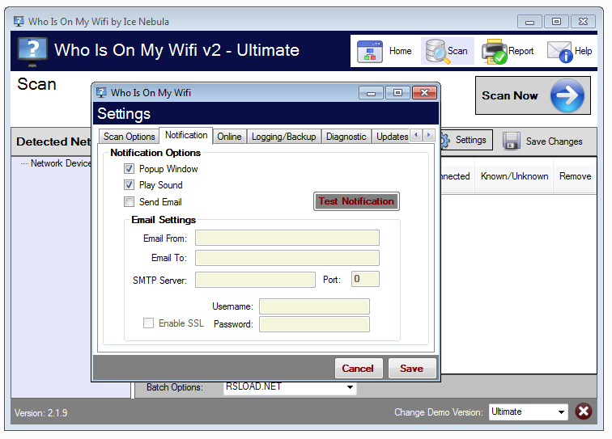Click the main window title bar app icon
This screenshot has width=612, height=439.
tap(19, 21)
